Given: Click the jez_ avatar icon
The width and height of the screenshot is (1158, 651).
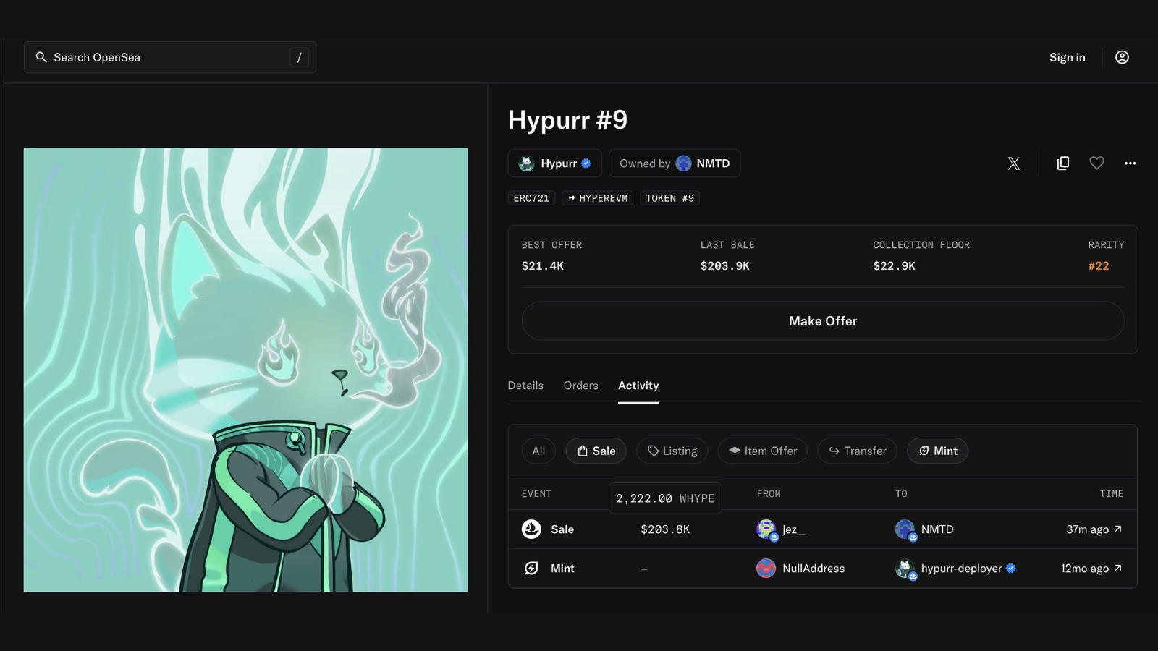Looking at the screenshot, I should coord(766,529).
